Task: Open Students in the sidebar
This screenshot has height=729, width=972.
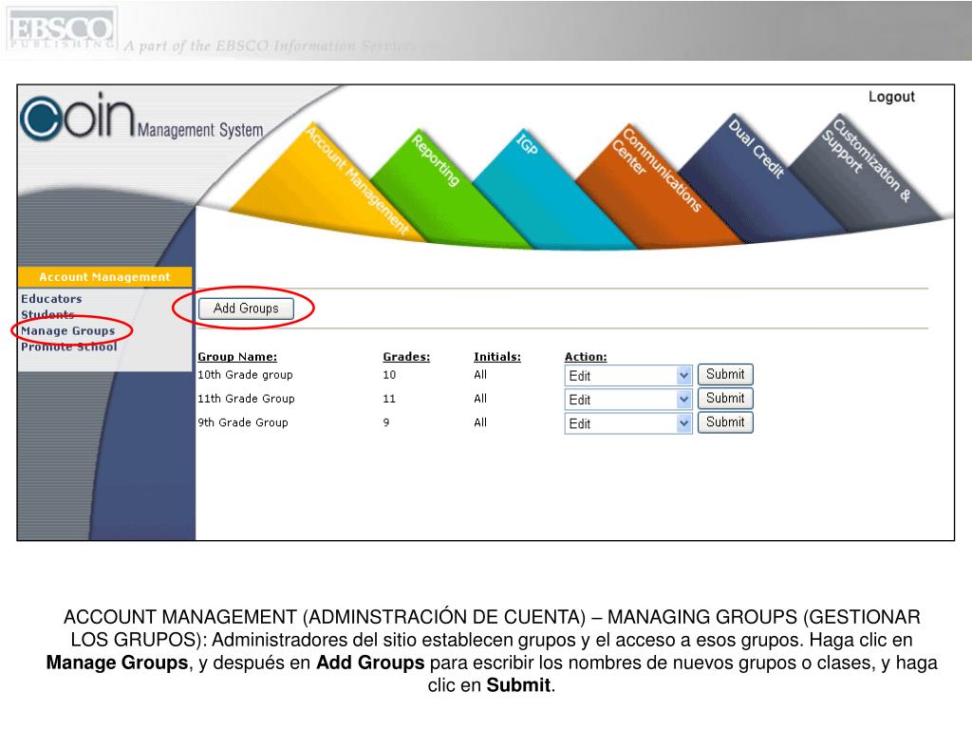Action: coord(47,314)
